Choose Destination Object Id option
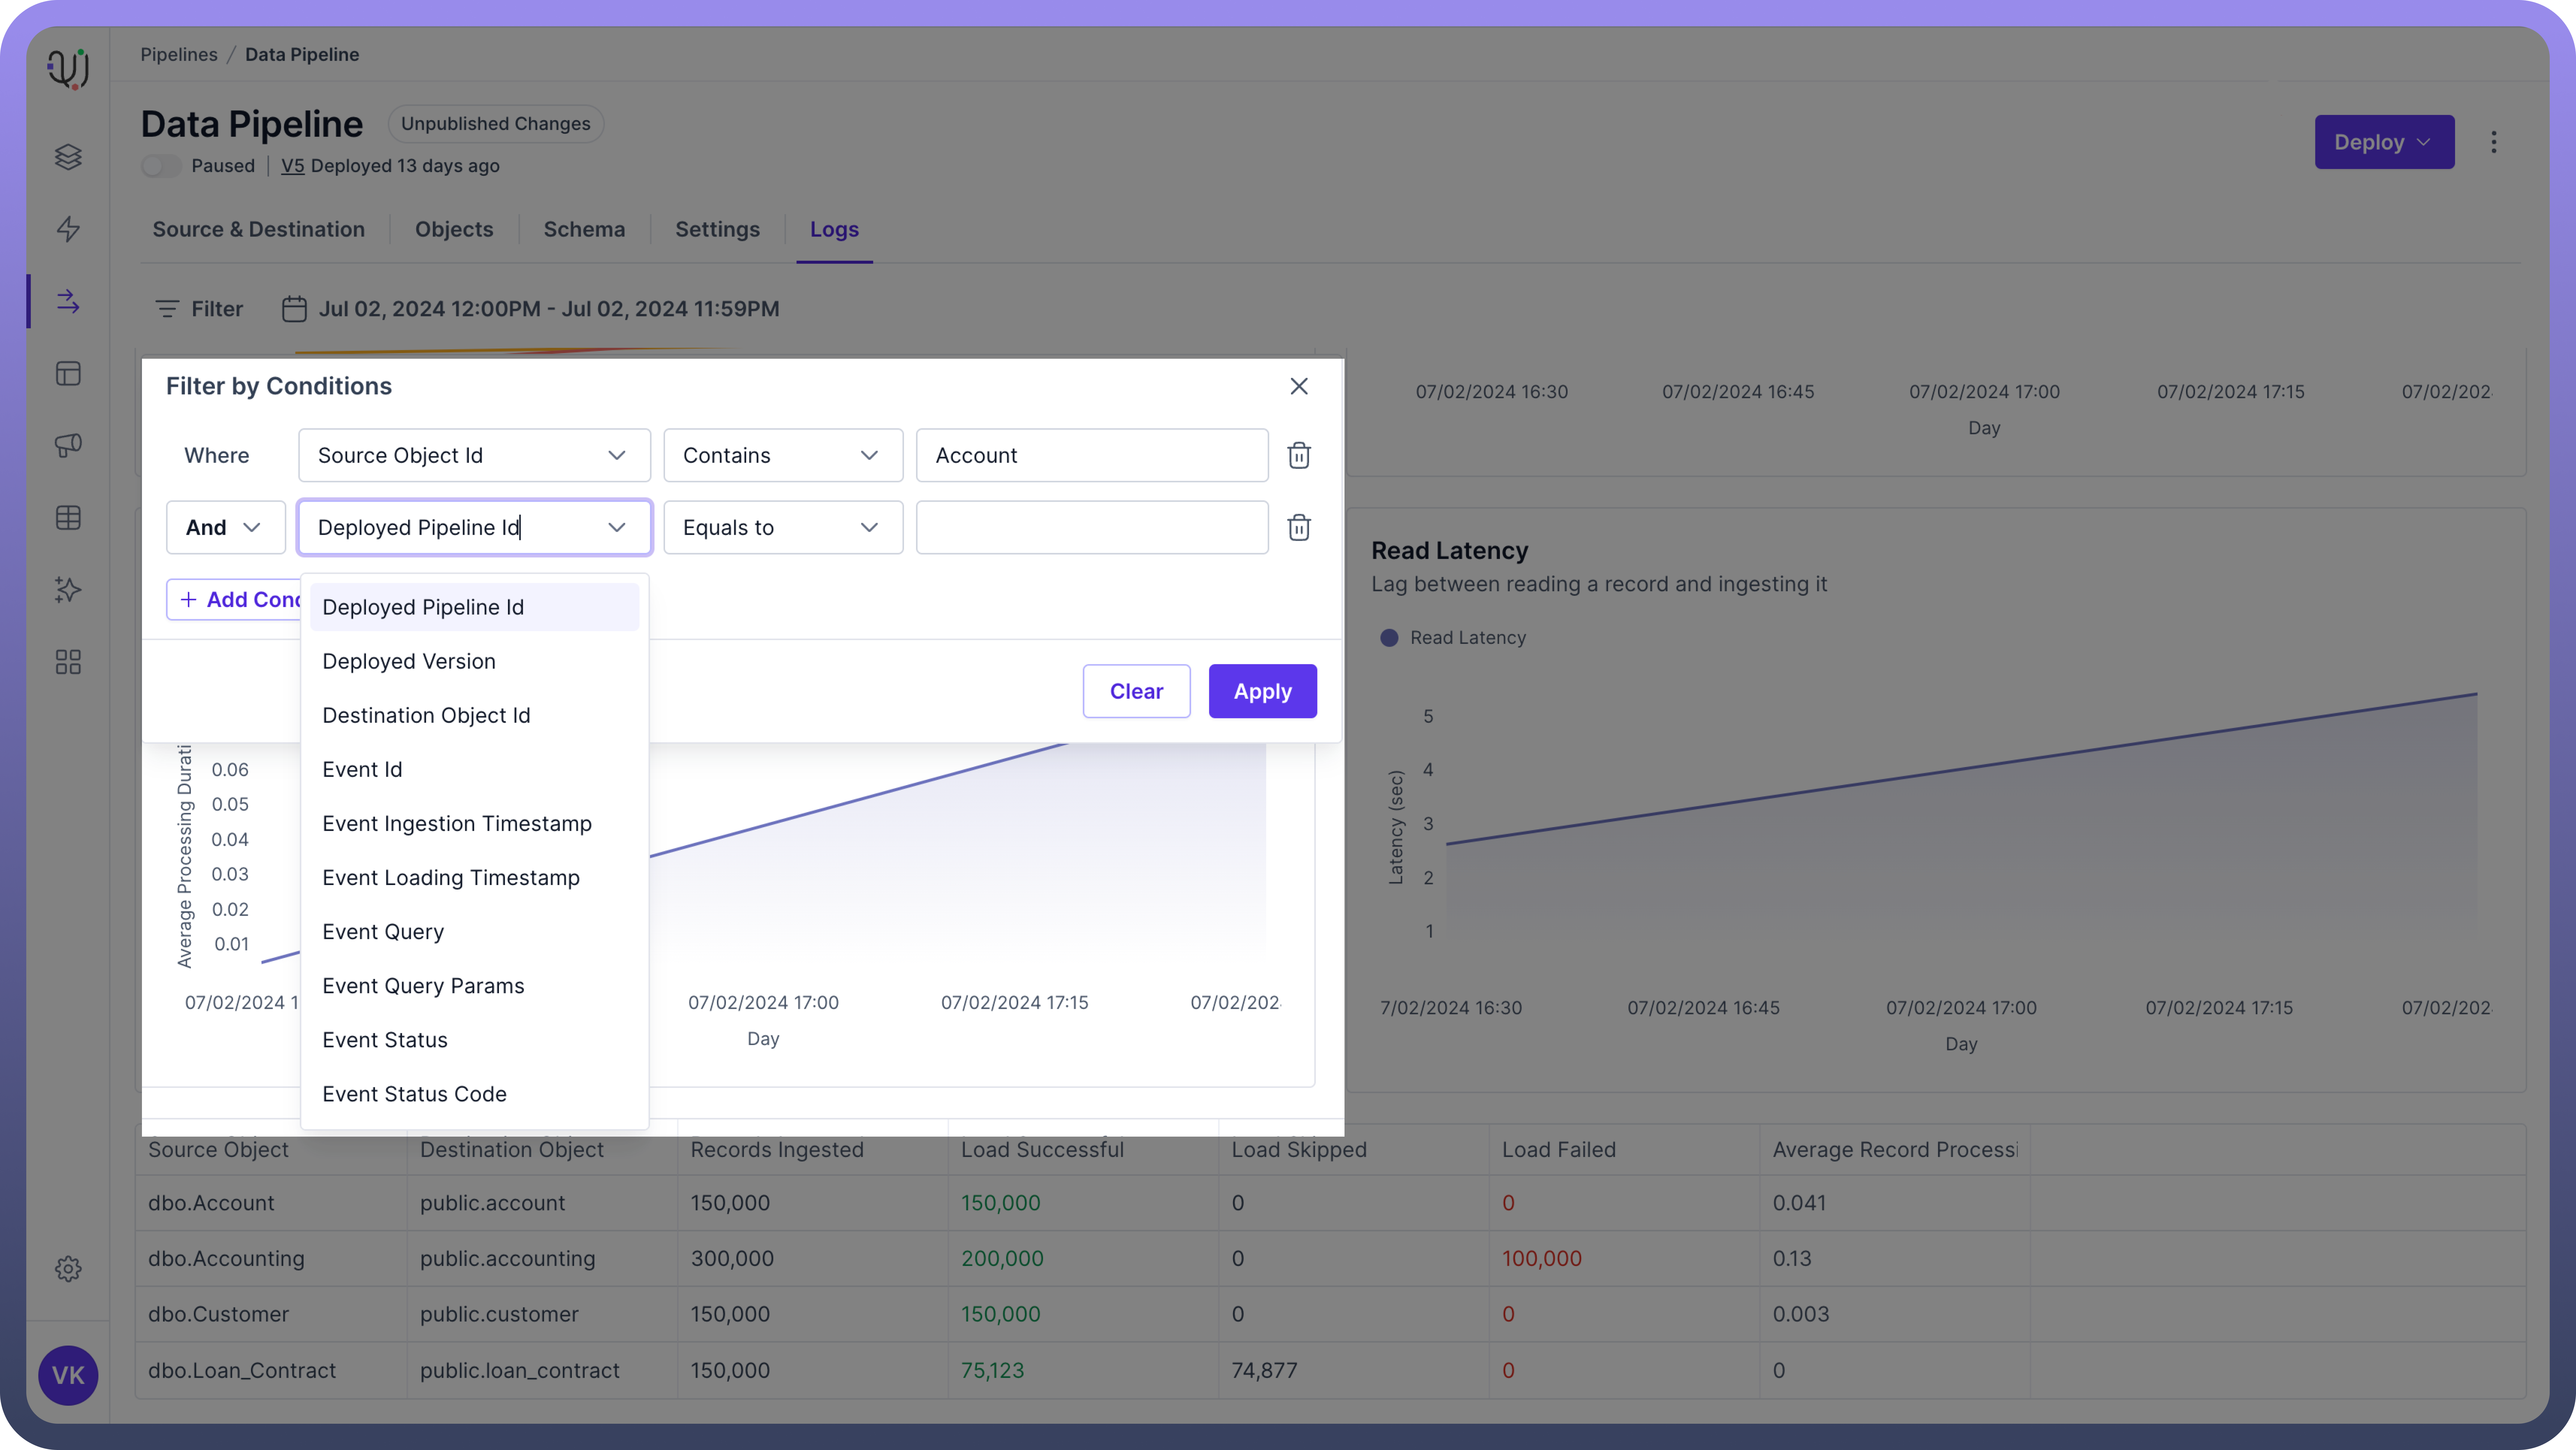The height and width of the screenshot is (1450, 2576). [426, 715]
